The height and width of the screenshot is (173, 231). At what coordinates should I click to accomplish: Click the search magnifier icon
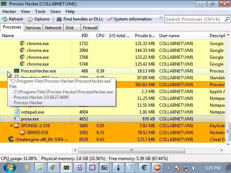click(x=227, y=19)
